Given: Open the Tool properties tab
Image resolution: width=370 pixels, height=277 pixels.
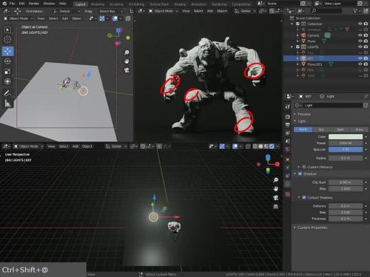Looking at the screenshot, I should 287,106.
